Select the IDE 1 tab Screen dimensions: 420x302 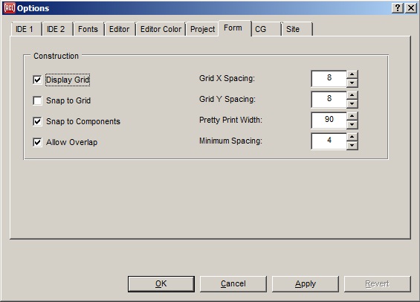(x=25, y=29)
